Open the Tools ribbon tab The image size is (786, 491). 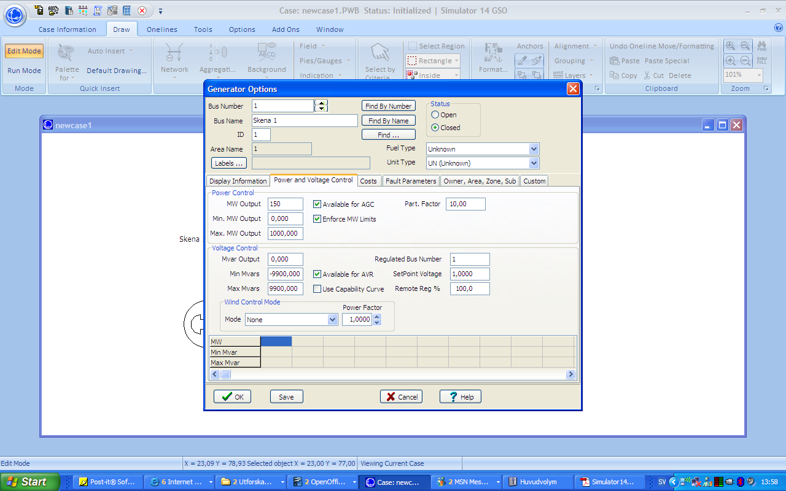pyautogui.click(x=203, y=29)
